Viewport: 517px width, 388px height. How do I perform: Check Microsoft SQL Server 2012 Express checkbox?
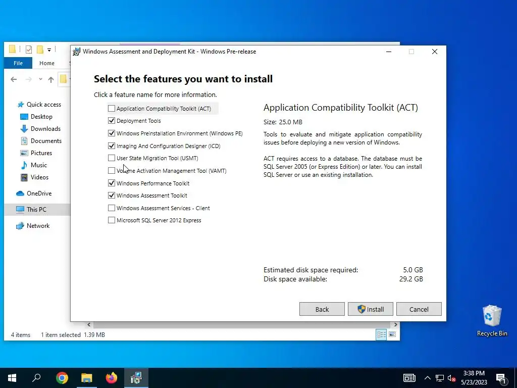click(x=112, y=220)
